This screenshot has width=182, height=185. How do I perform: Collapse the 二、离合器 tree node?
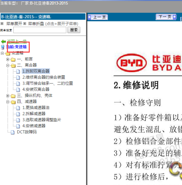(8, 65)
